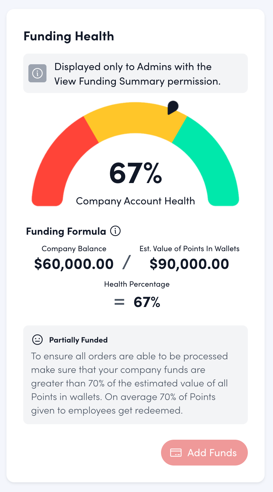Click the neutral face icon next to Partially Funded
Screen dimensions: 273x492
click(37, 340)
